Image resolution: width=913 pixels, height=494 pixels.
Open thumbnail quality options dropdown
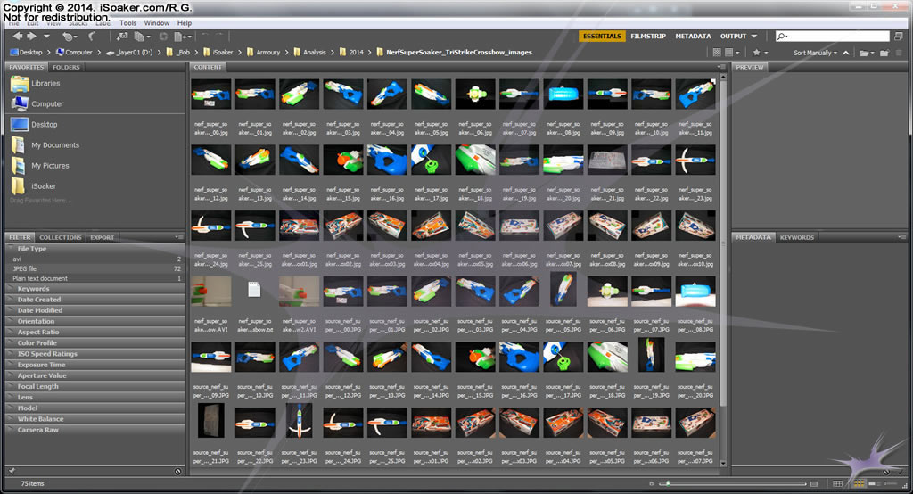[731, 53]
